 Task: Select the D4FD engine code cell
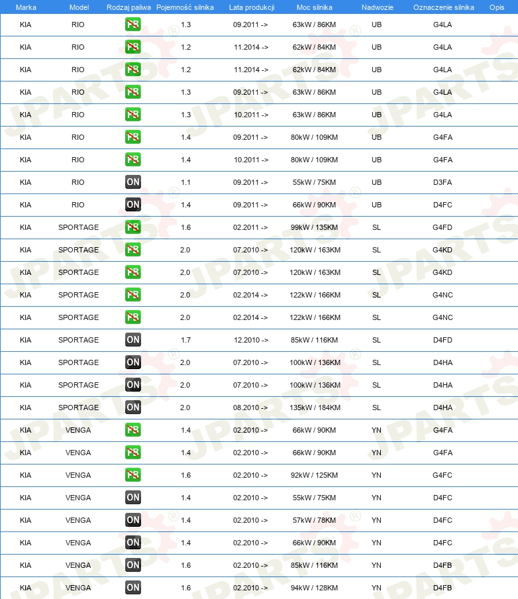pos(442,340)
